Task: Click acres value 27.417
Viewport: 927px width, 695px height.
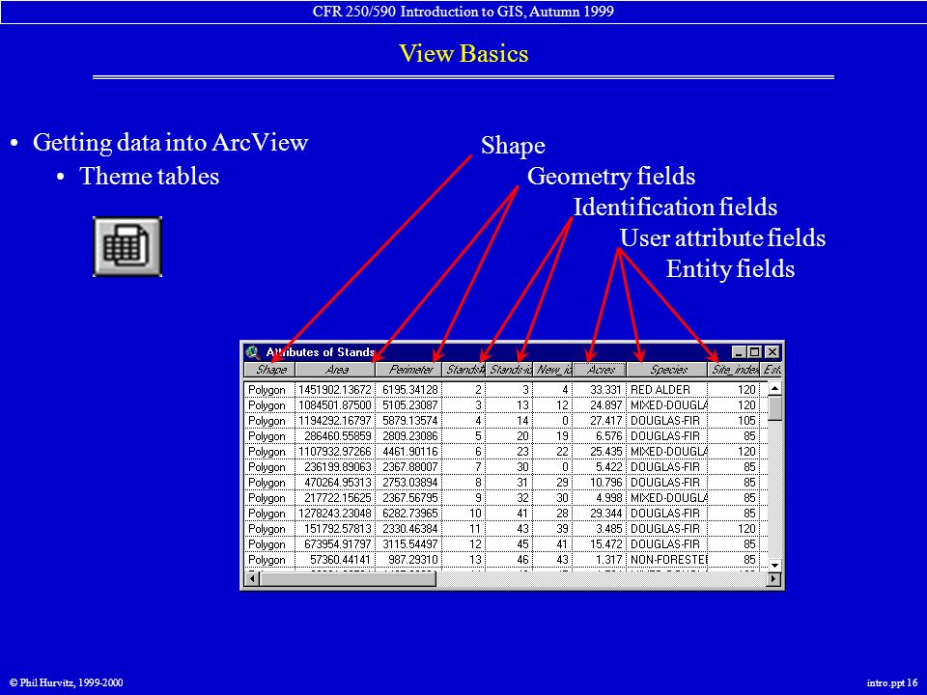Action: pos(606,421)
